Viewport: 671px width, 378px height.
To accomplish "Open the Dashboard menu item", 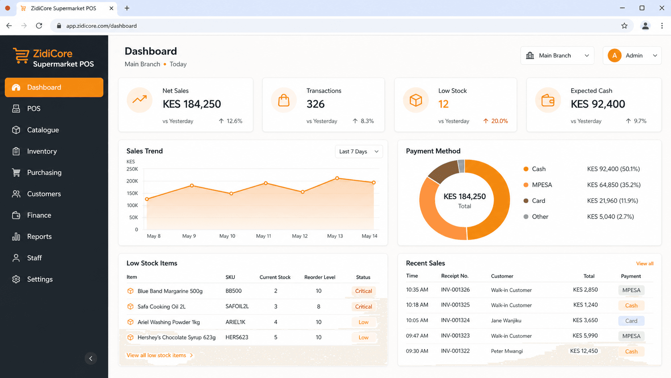I will (x=54, y=87).
